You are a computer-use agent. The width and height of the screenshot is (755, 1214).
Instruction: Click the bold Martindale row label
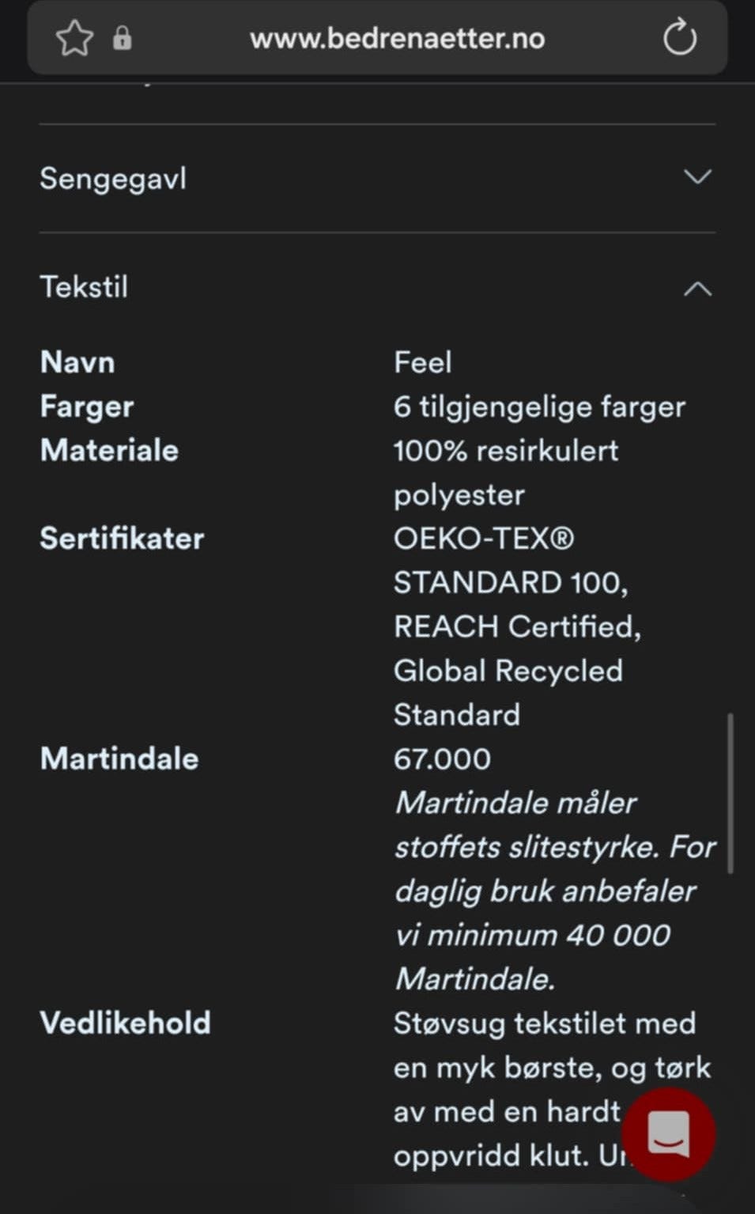point(119,759)
